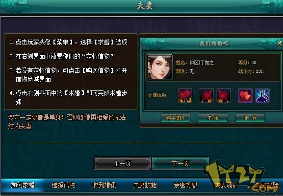Select the second rose token icon

(206, 96)
